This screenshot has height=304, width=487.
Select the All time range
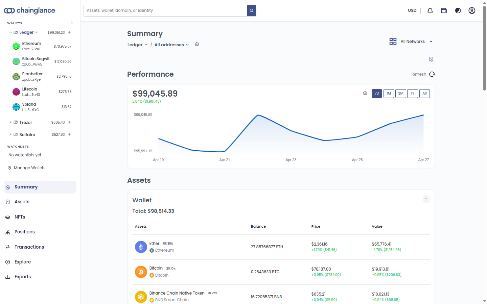(x=424, y=94)
